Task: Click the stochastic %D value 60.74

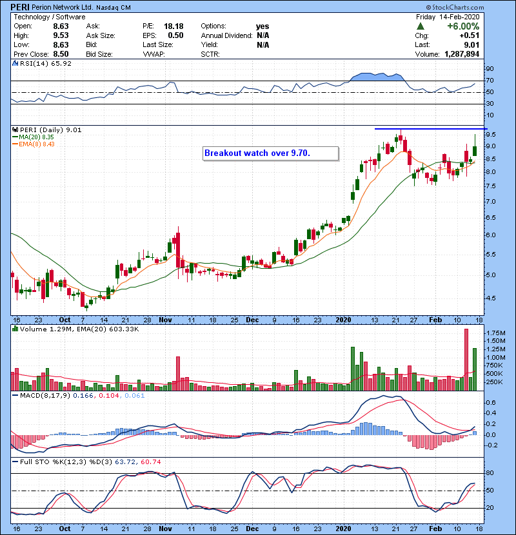Action: [150, 462]
